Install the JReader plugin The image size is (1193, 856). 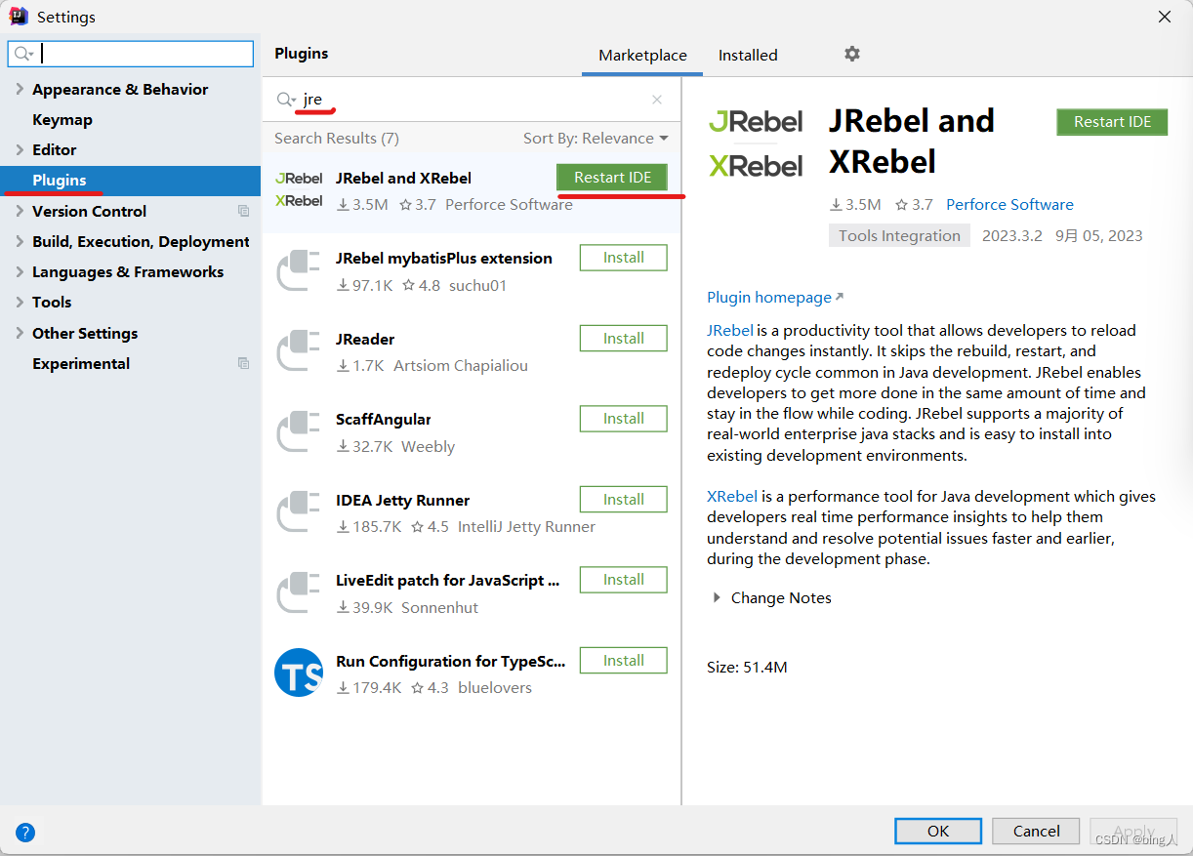click(x=624, y=339)
